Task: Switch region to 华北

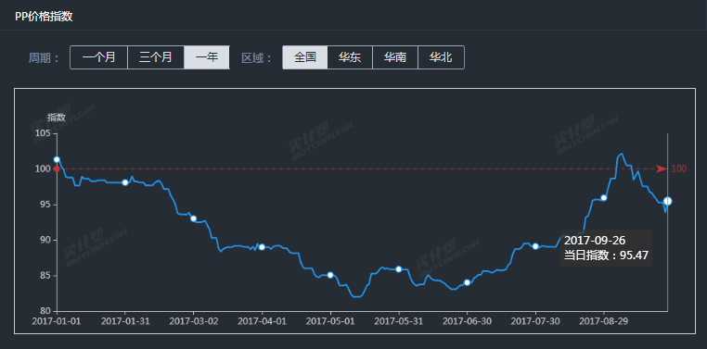Action: 441,57
